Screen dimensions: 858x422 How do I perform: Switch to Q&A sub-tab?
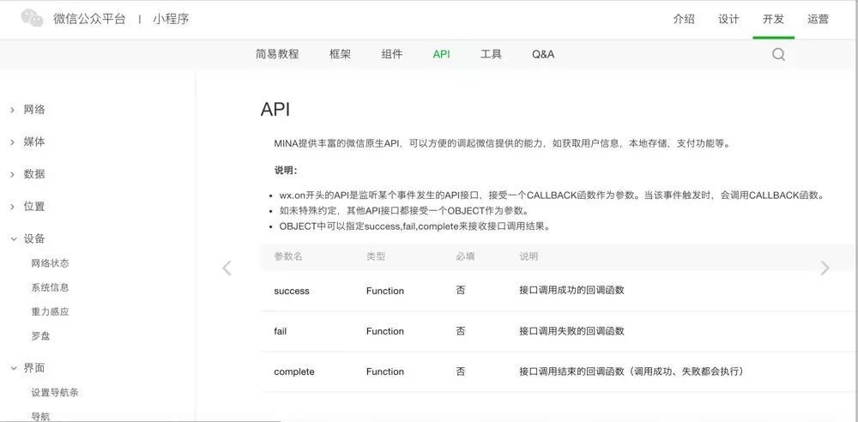543,54
